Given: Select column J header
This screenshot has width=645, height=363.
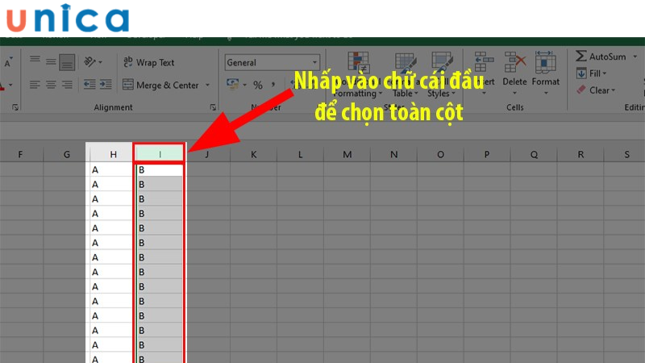Looking at the screenshot, I should coord(206,154).
